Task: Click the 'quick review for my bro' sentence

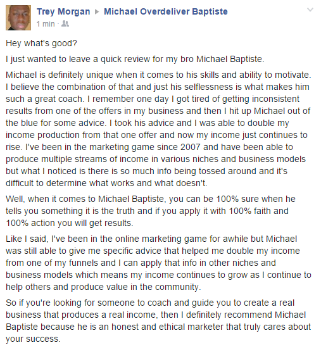Action: (x=135, y=59)
